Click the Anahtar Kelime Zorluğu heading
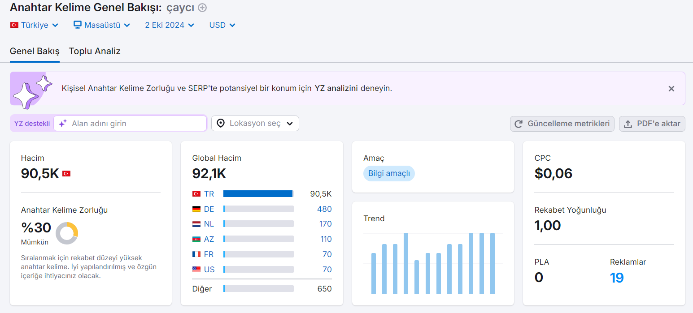The height and width of the screenshot is (313, 693). [x=65, y=210]
